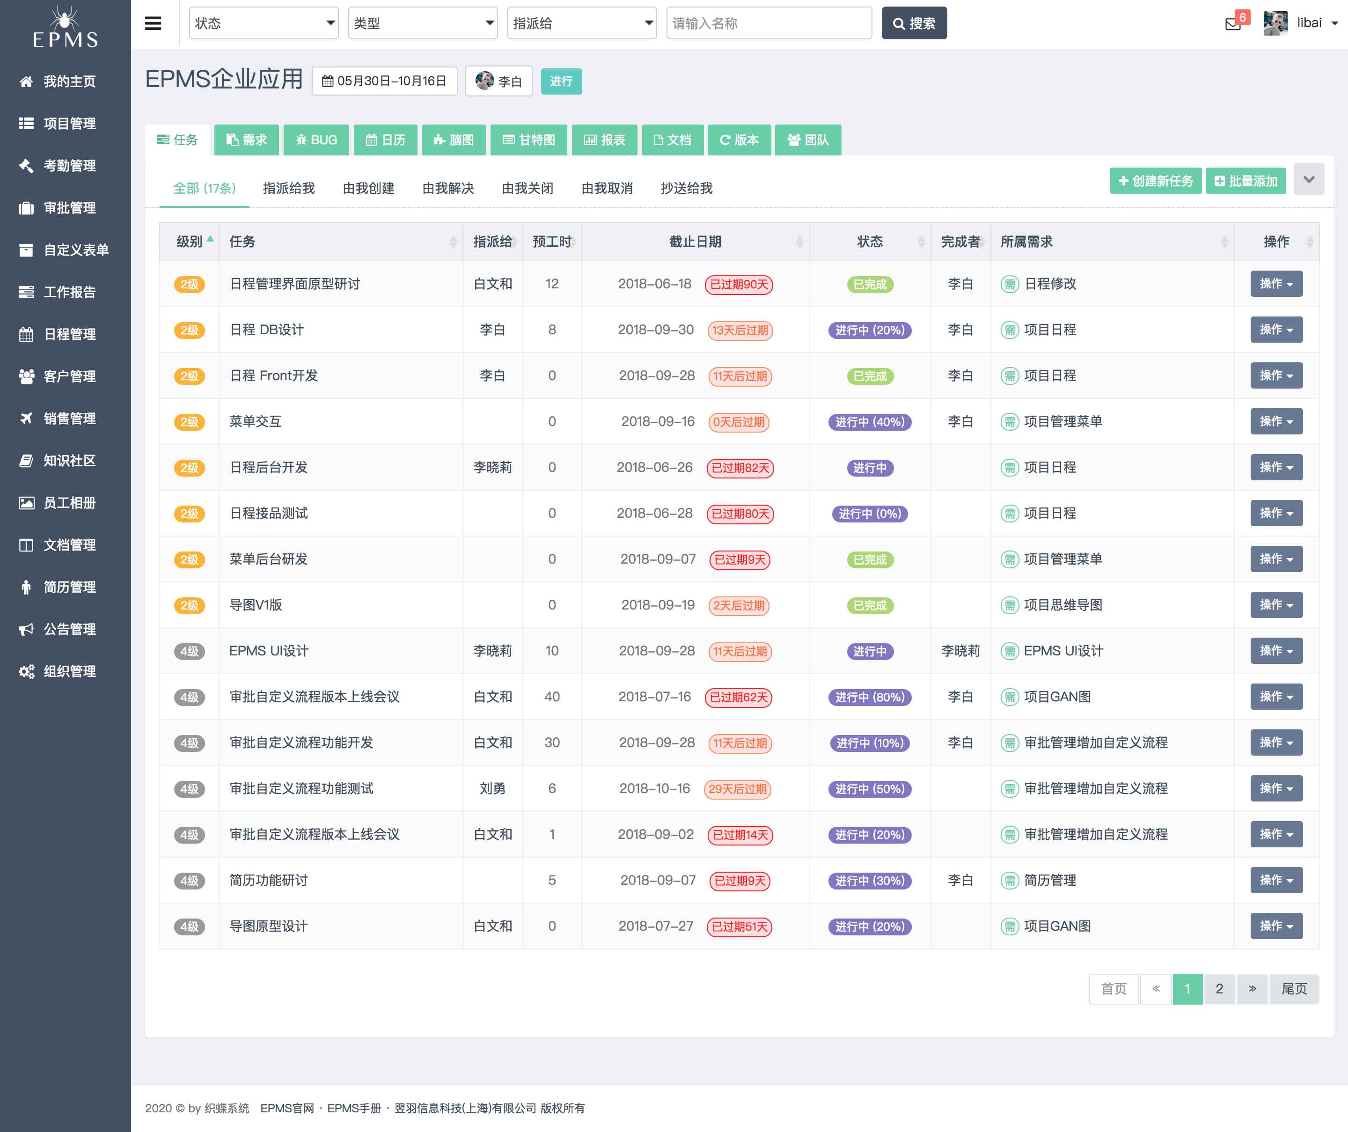
Task: Click the 搜索 button
Action: tap(914, 23)
